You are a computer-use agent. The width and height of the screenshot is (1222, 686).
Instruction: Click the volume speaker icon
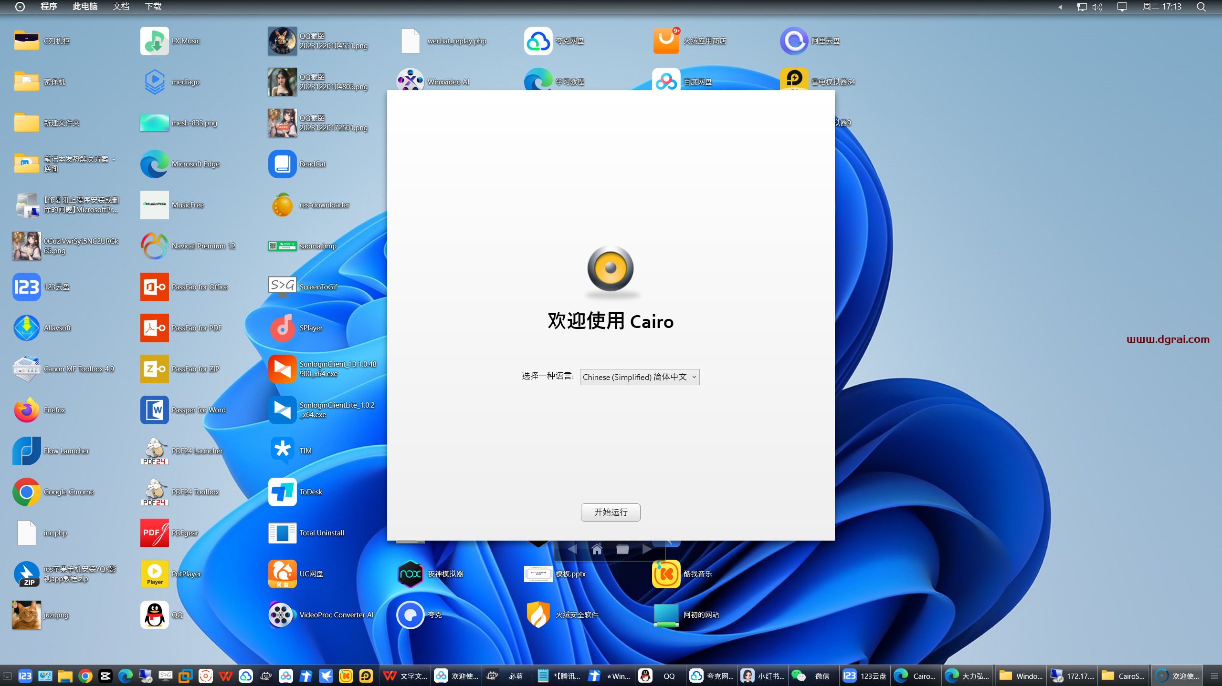[1097, 7]
